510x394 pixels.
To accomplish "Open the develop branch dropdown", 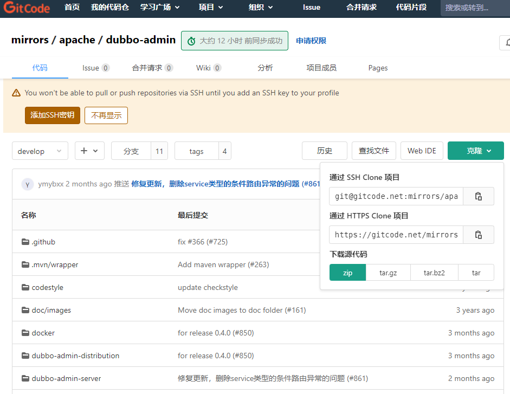I will [40, 151].
